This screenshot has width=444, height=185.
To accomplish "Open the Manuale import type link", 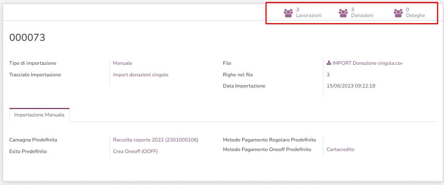I will 122,63.
